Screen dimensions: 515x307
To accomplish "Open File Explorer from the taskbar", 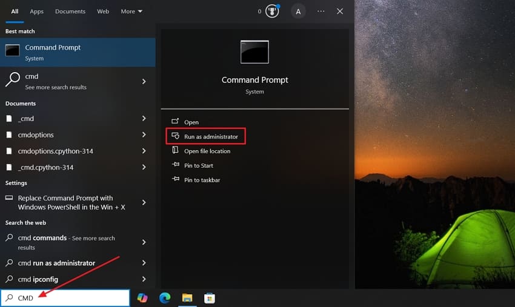I will pyautogui.click(x=187, y=298).
